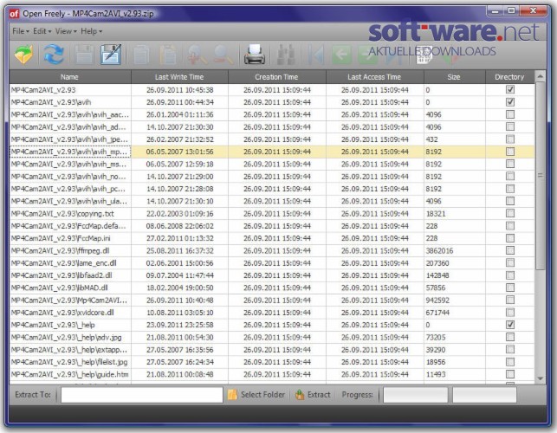557x433 pixels.
Task: Toggle Directory checkbox for MP4Cam2AVI_v2.93 root row
Action: [510, 89]
